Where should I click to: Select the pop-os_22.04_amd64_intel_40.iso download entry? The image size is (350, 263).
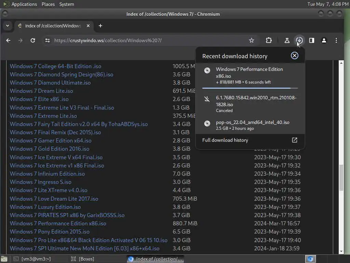coord(250,125)
